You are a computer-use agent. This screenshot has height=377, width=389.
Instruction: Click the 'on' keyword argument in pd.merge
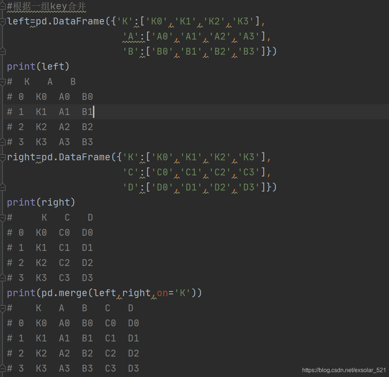point(162,293)
